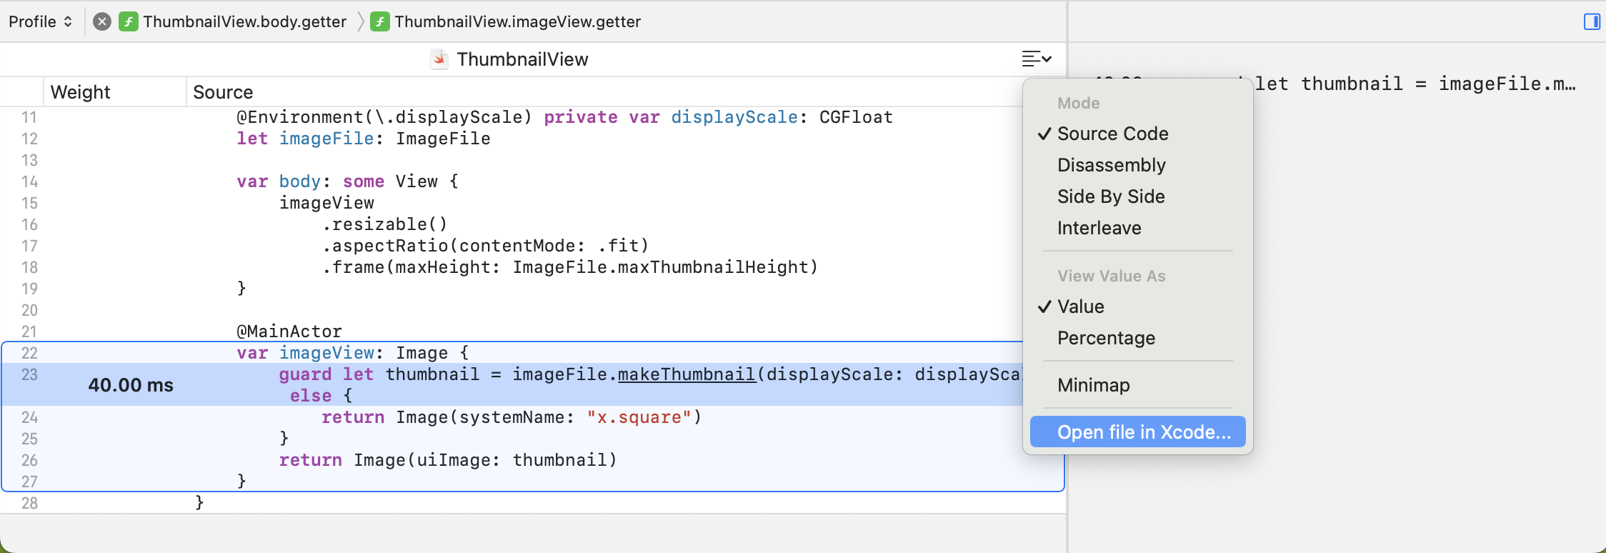
Task: Select ThumbnailView.body.getter breadcrumb
Action: coord(244,21)
